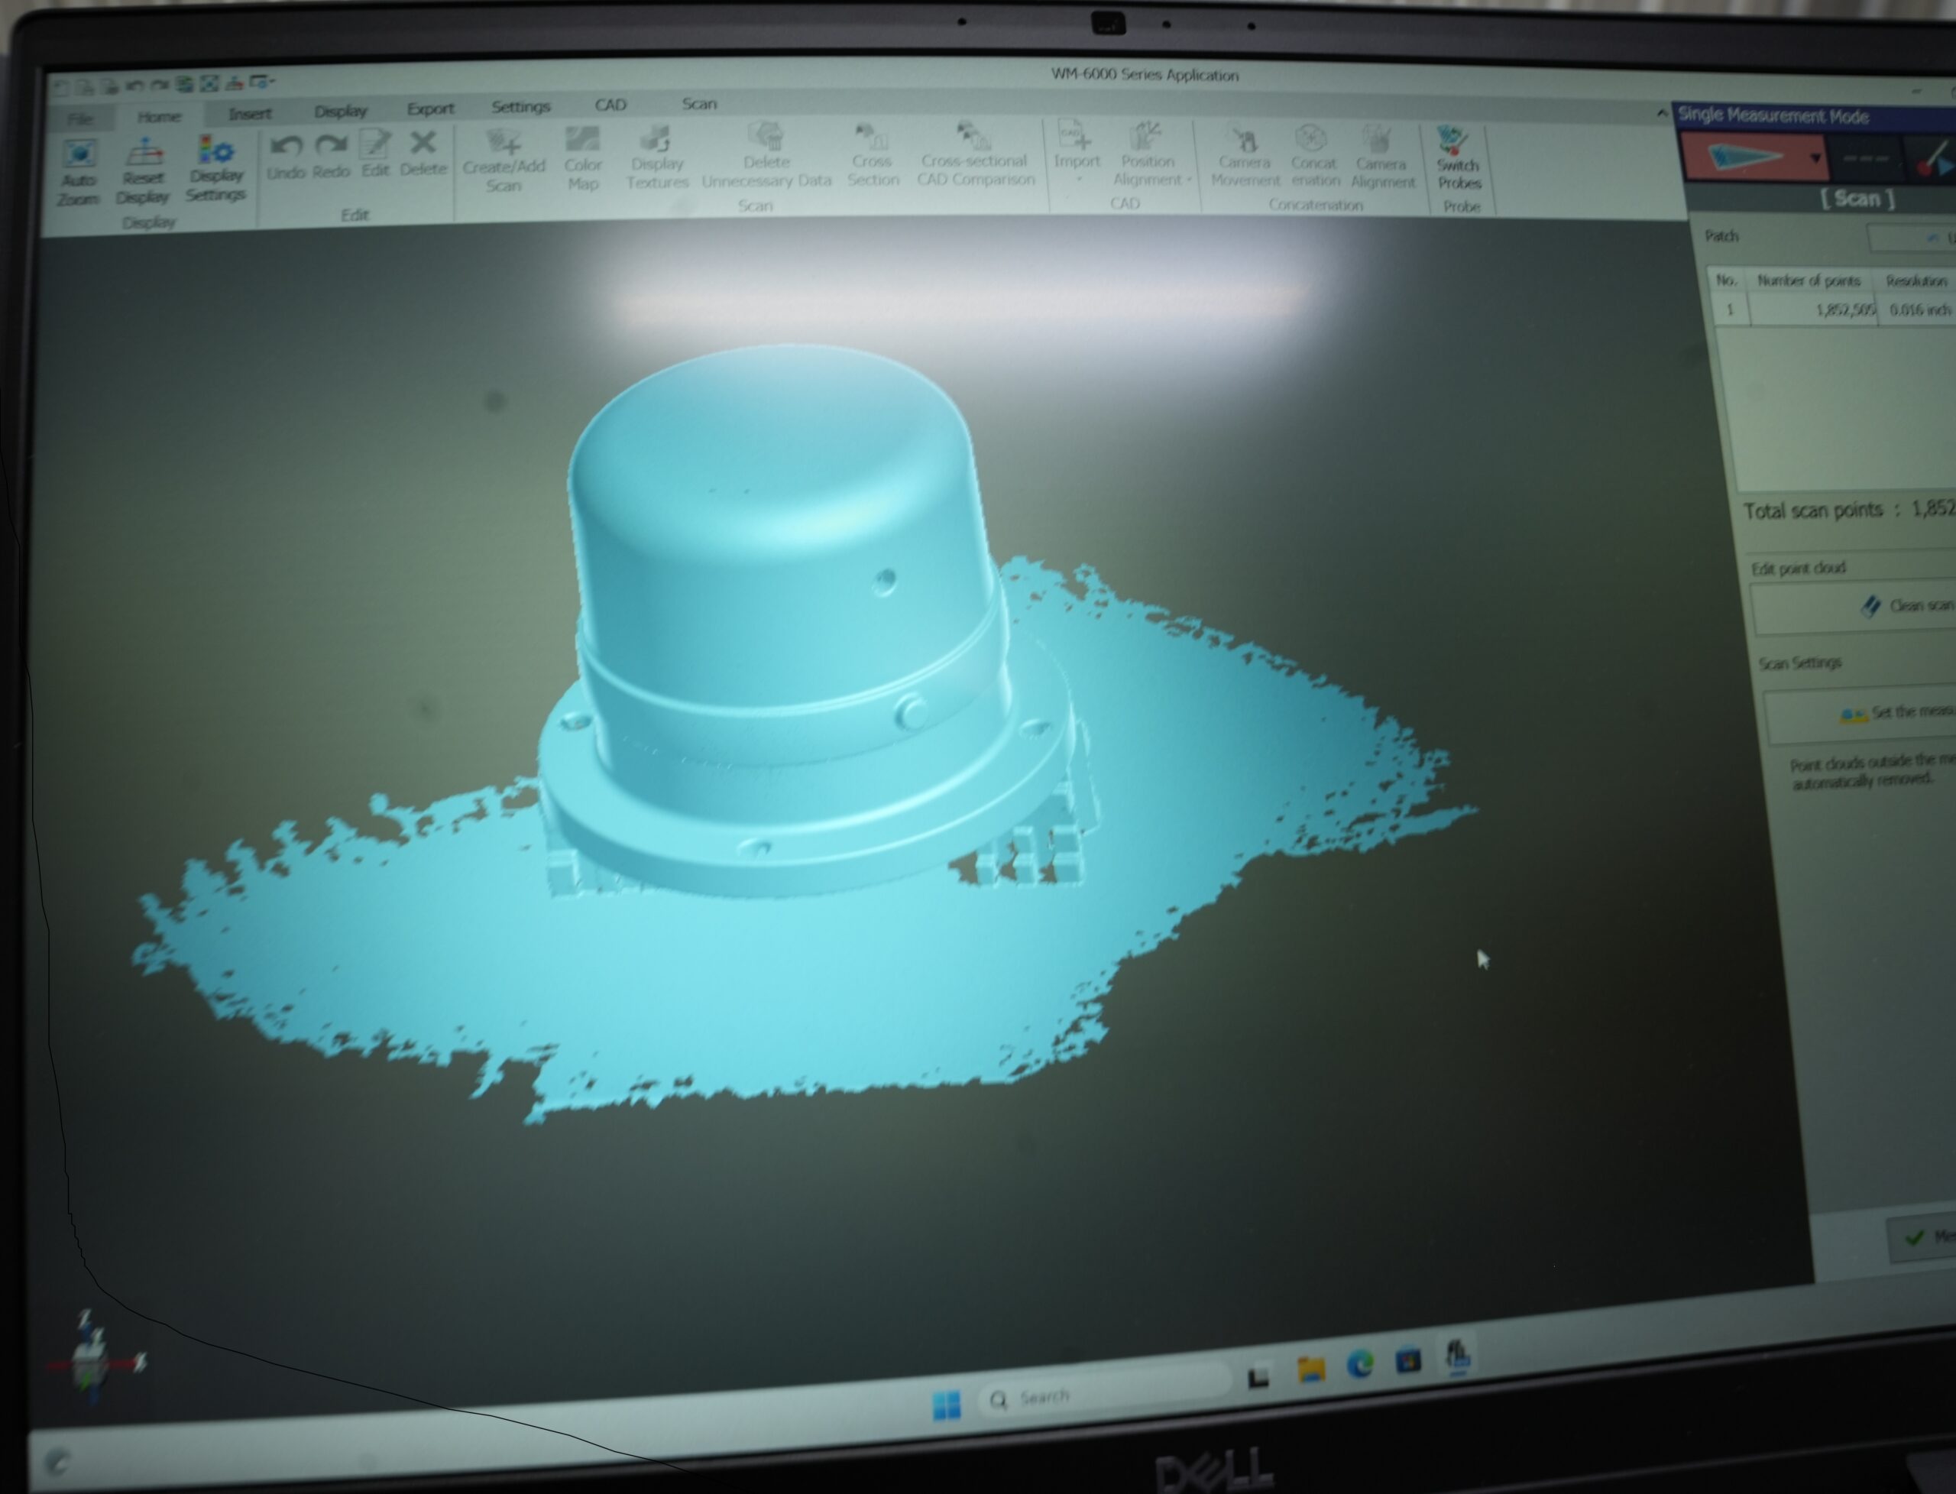
Task: Open the scan probe type dropdown arrow
Action: (x=1815, y=158)
